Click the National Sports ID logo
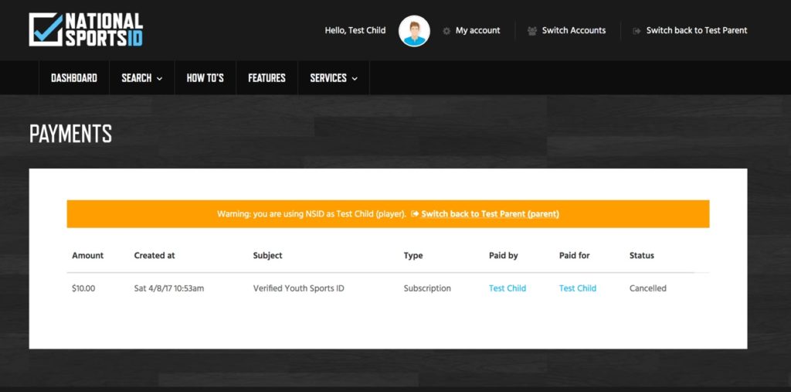 point(86,30)
